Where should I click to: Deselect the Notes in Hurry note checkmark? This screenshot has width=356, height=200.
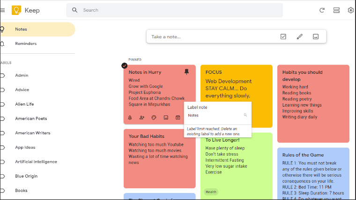[124, 65]
